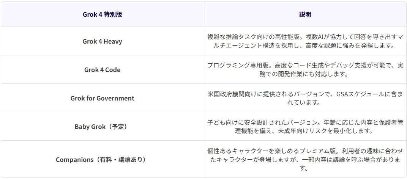The image size is (407, 179).
Task: Click the Grok 4 特別版 column header
Action: (102, 14)
